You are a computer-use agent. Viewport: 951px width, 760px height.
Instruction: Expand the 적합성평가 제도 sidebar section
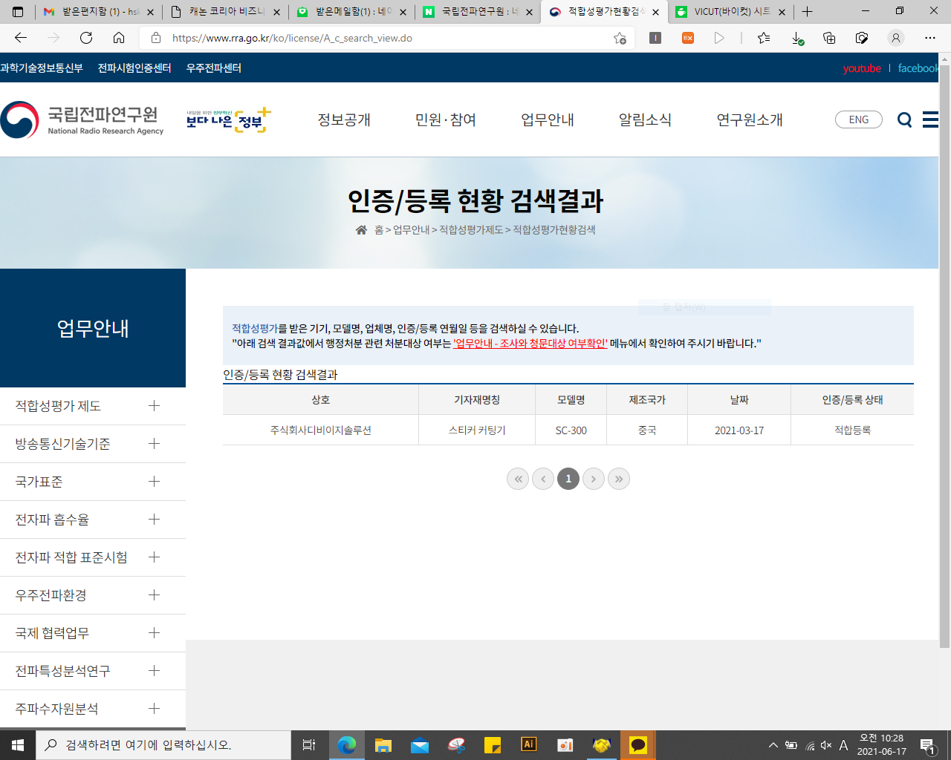[x=154, y=406]
